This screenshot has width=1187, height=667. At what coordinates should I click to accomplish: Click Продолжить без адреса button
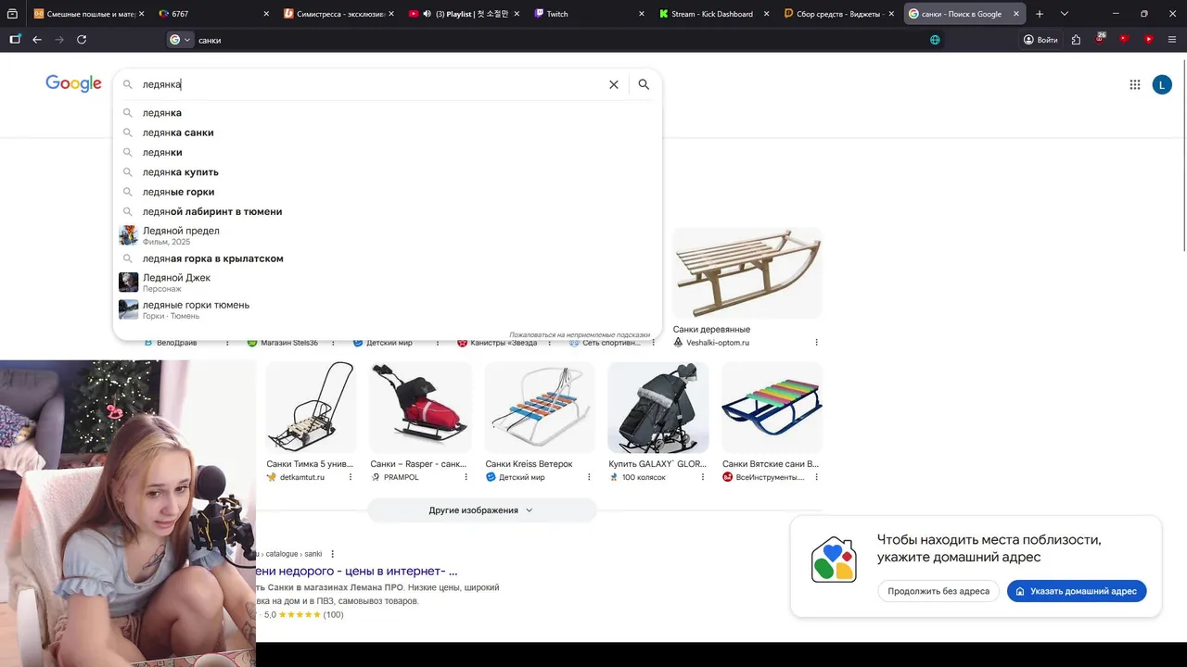pos(938,591)
